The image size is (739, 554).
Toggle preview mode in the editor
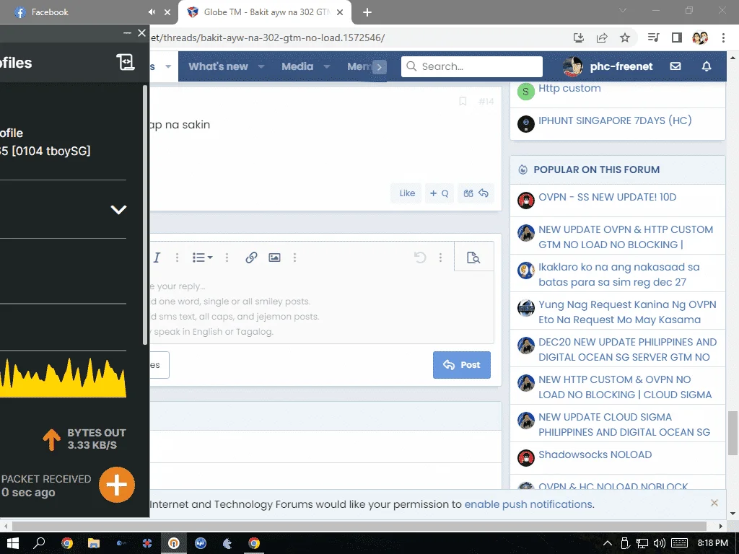(x=473, y=258)
